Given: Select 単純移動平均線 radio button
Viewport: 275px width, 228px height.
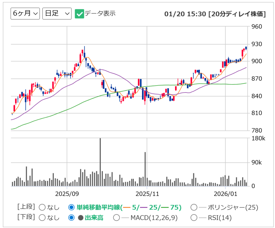Looking at the screenshot, I should click(71, 207).
